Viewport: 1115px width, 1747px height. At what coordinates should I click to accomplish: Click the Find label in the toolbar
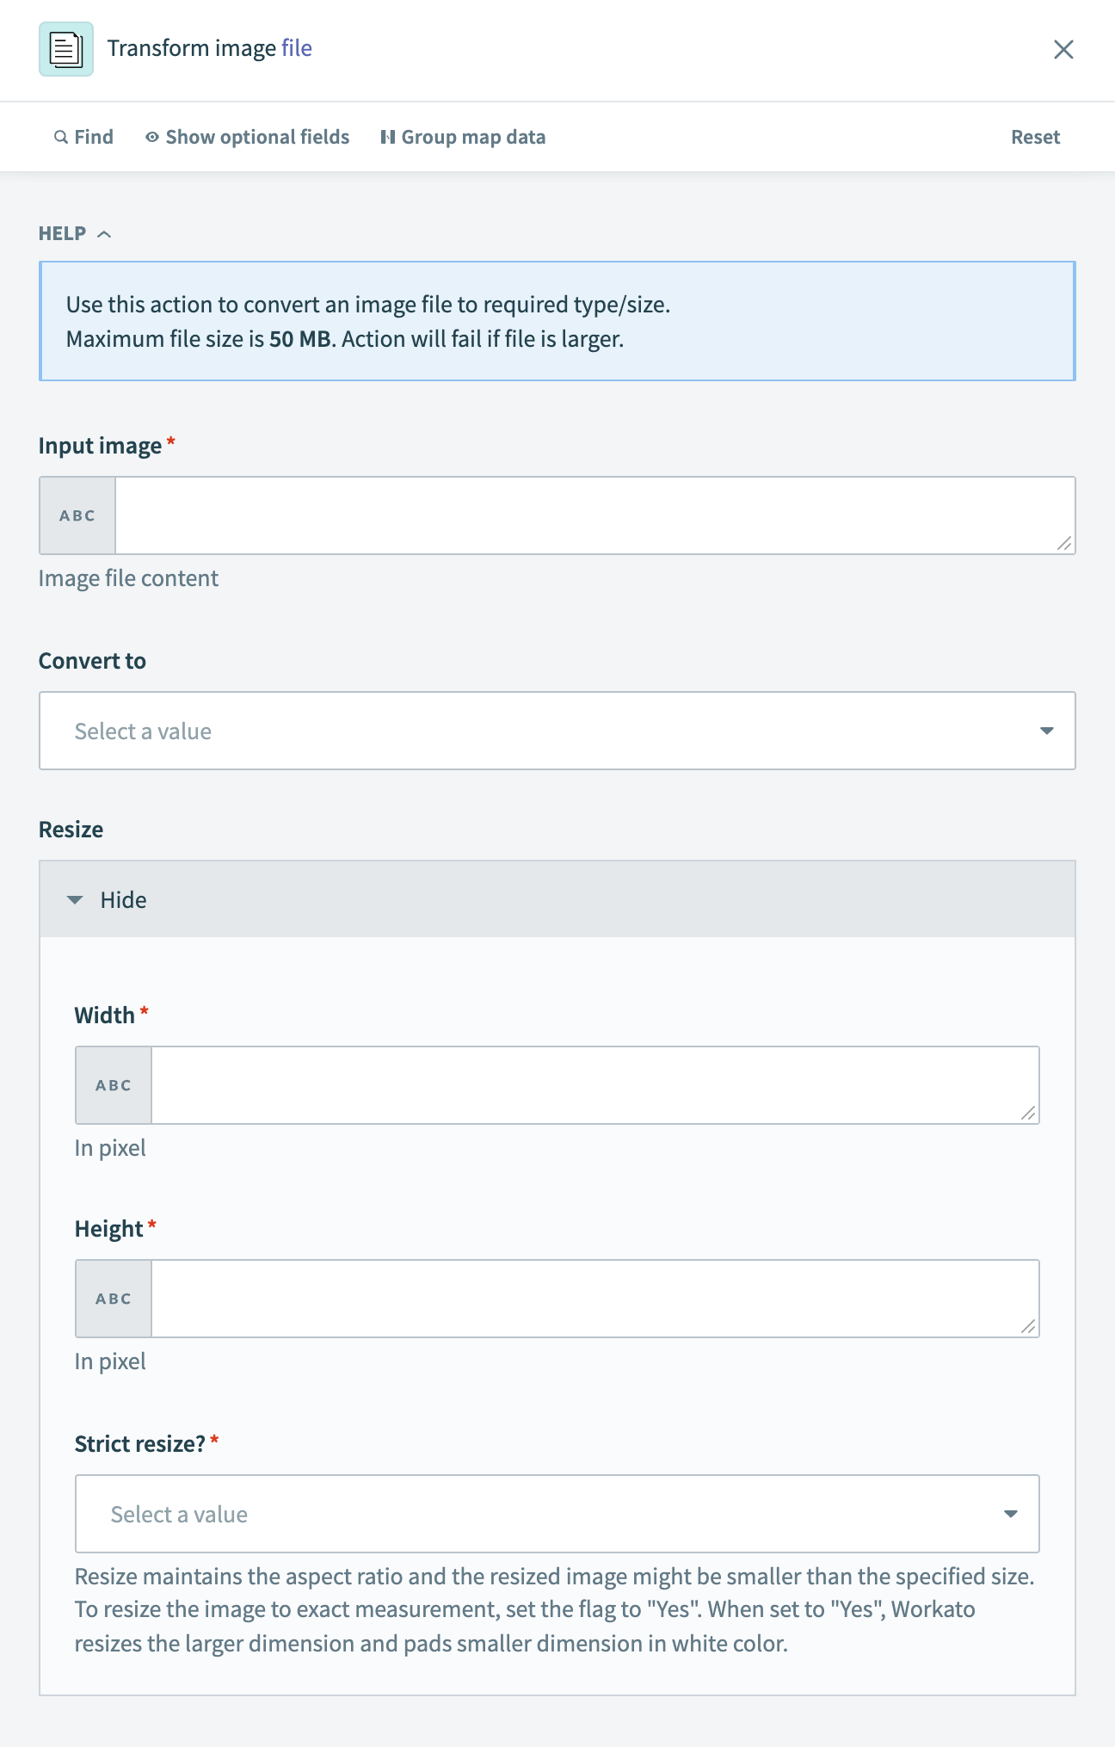click(x=93, y=136)
